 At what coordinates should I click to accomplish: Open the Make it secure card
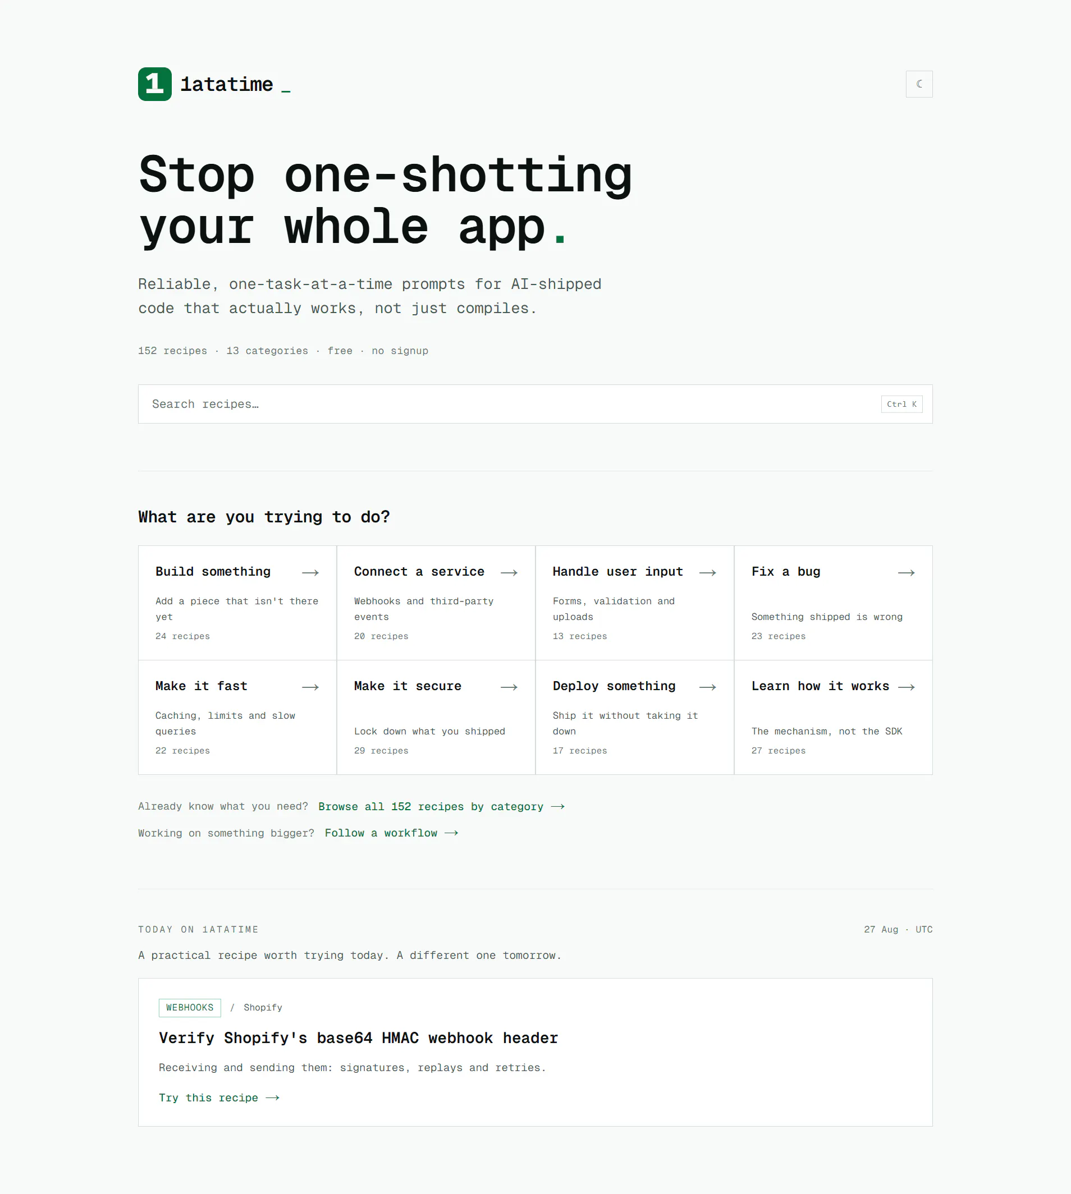tap(436, 718)
